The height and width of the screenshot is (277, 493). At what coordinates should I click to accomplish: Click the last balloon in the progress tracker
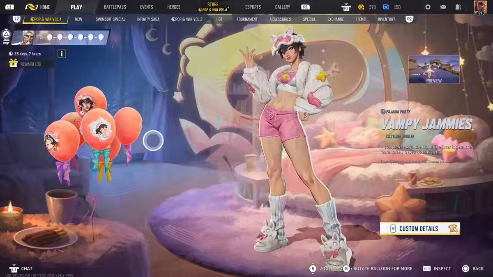tap(101, 38)
